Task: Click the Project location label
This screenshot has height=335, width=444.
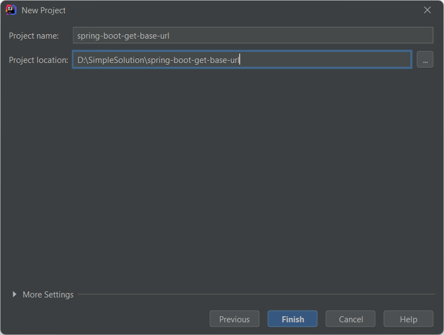Action: tap(38, 60)
